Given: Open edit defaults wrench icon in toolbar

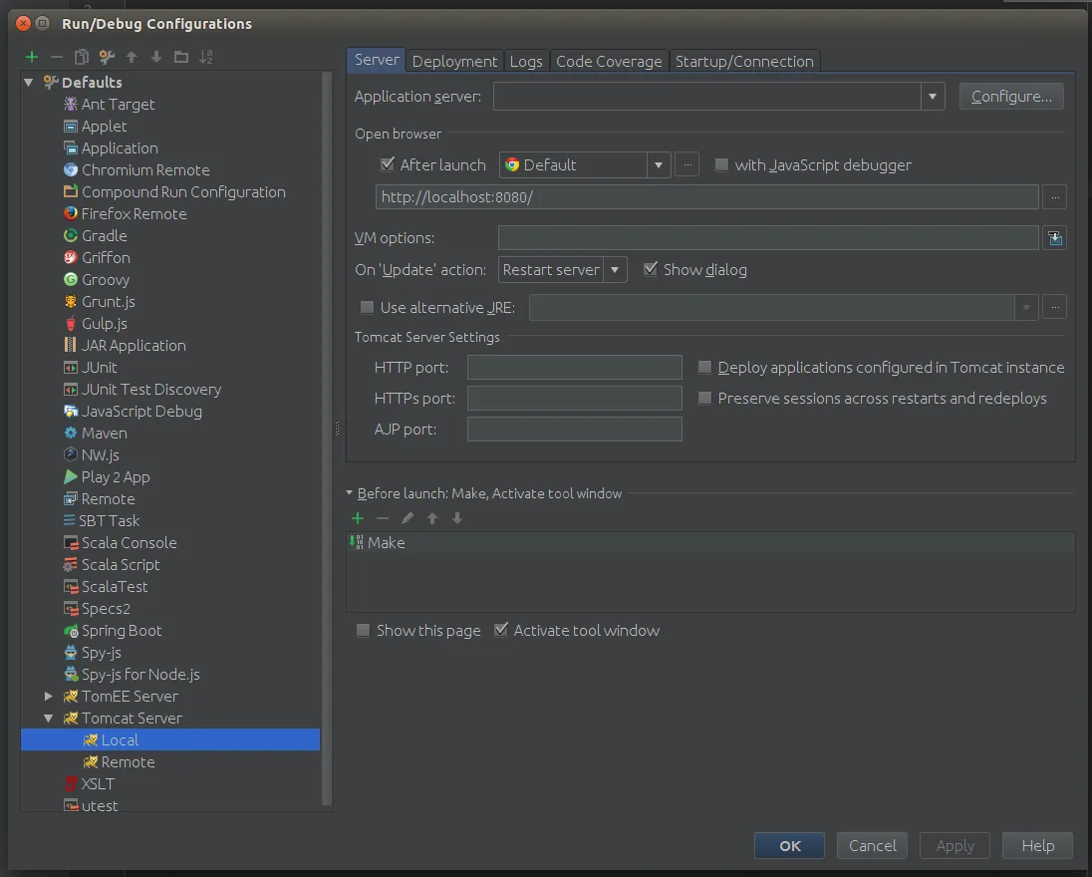Looking at the screenshot, I should (x=107, y=57).
